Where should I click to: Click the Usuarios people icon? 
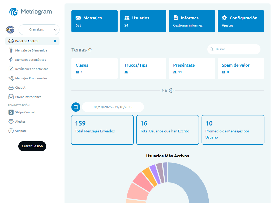click(x=127, y=18)
